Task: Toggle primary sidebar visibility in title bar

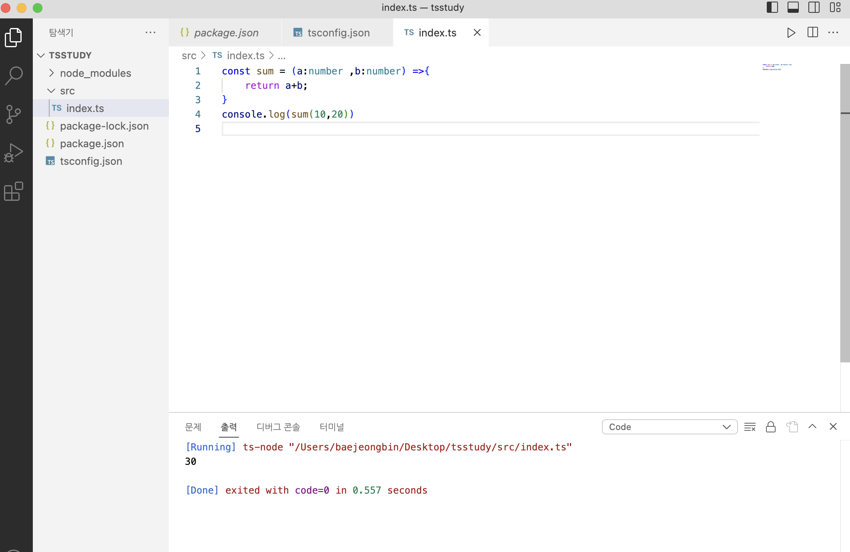Action: [x=772, y=8]
